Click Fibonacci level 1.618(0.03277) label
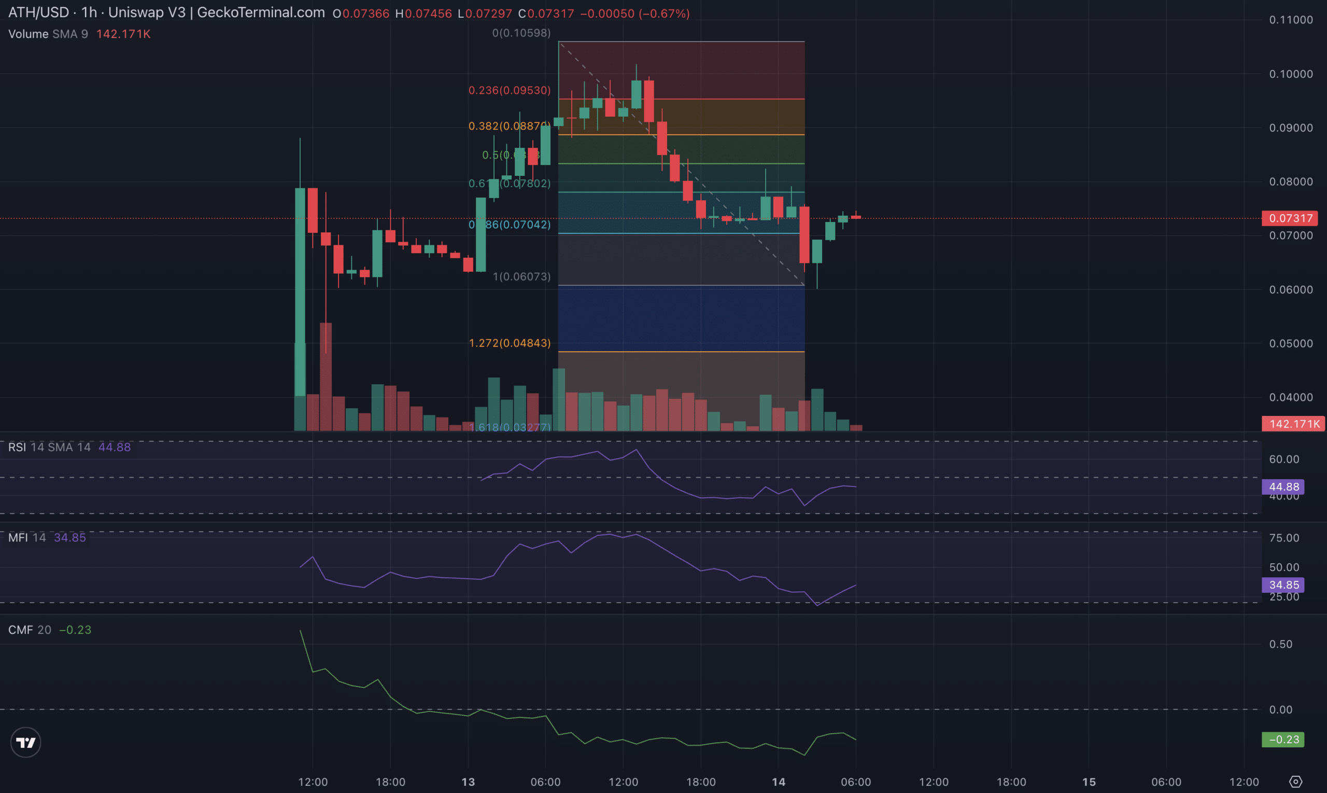Image resolution: width=1327 pixels, height=793 pixels. [x=510, y=427]
